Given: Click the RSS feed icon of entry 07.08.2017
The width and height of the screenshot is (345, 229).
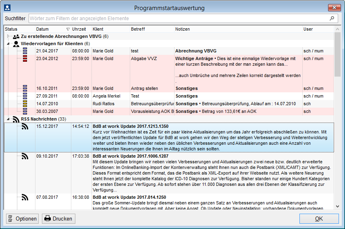Looking at the screenshot, I should [x=25, y=197].
